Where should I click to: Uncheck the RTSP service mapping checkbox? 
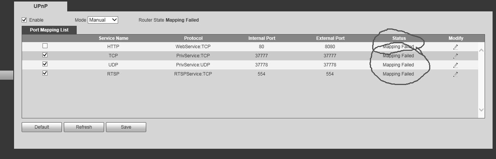pyautogui.click(x=45, y=73)
